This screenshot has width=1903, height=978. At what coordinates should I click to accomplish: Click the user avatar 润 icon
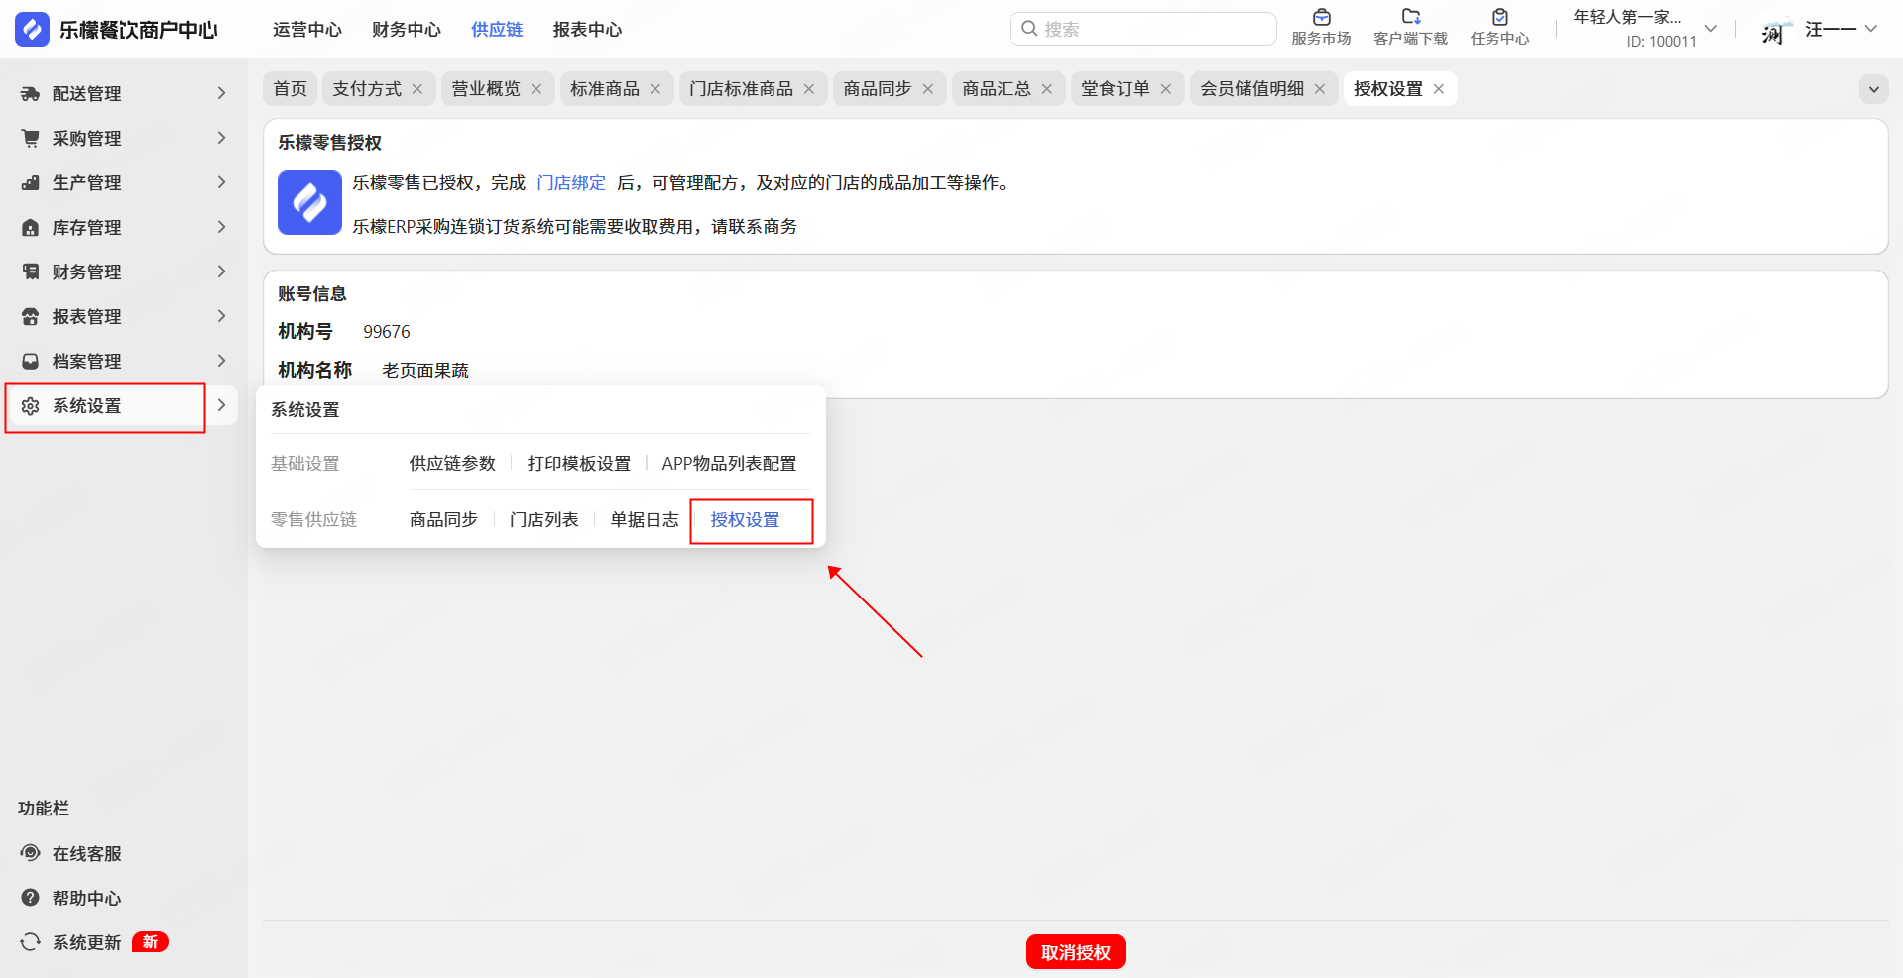point(1775,31)
